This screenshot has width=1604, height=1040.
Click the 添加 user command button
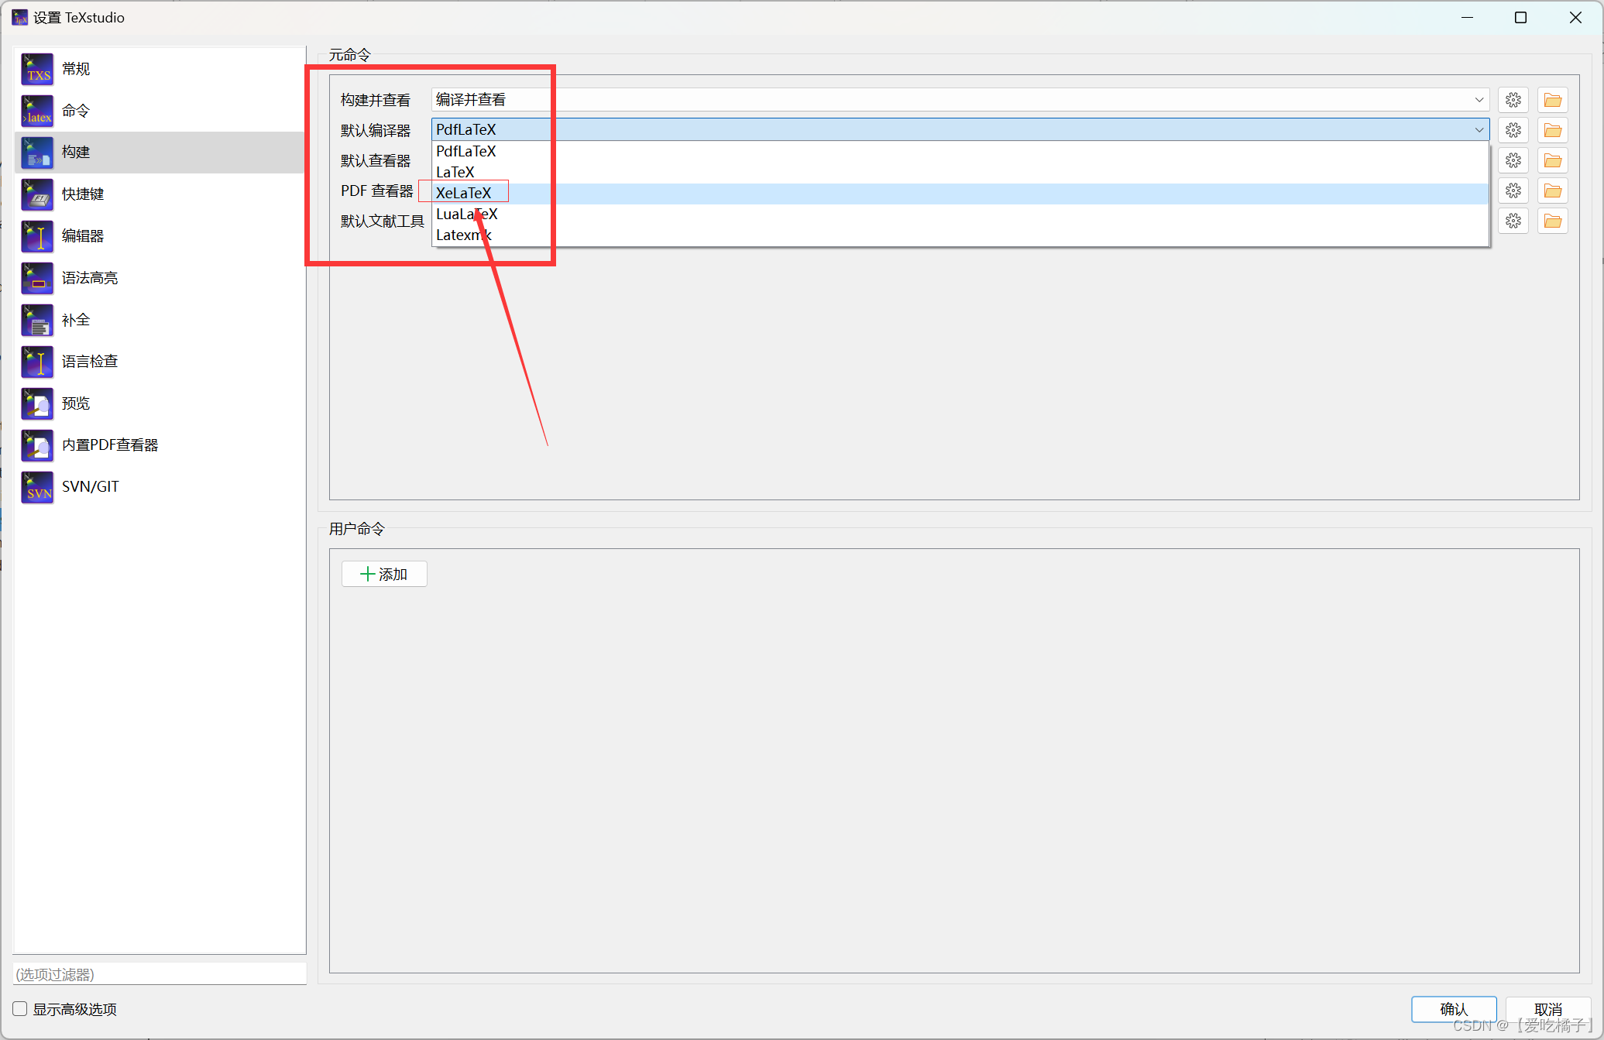[383, 573]
